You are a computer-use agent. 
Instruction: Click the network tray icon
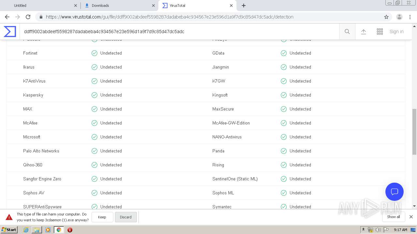pyautogui.click(x=370, y=230)
